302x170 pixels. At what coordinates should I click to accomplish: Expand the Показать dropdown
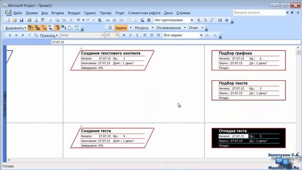49,35
